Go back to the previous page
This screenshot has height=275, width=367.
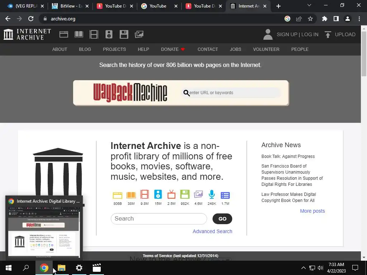[8, 19]
